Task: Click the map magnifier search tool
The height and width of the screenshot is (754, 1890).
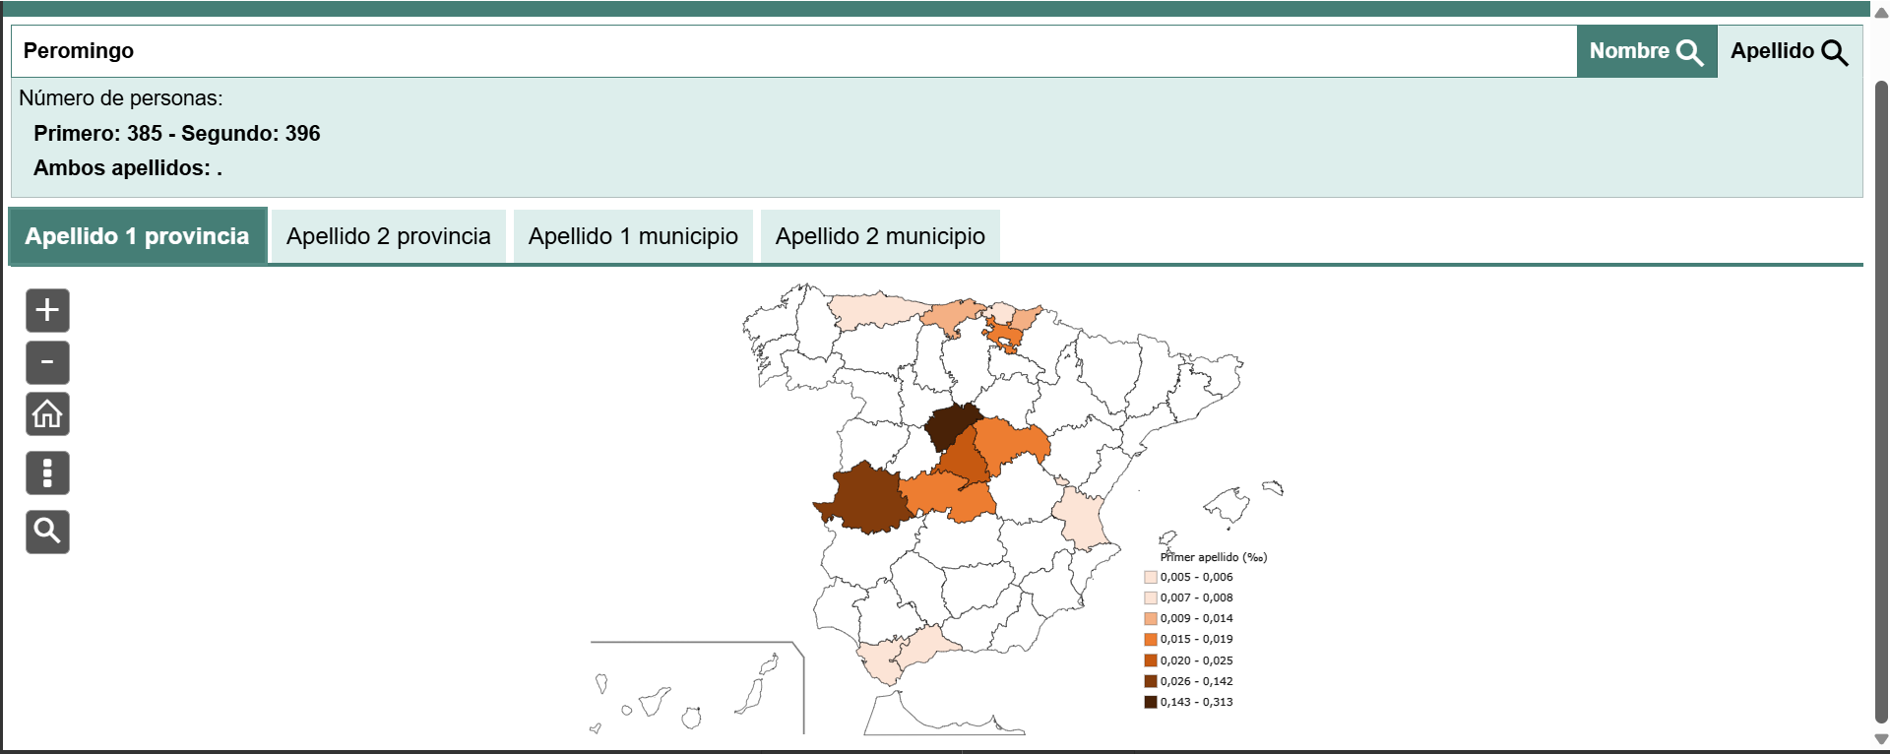Action: click(47, 532)
